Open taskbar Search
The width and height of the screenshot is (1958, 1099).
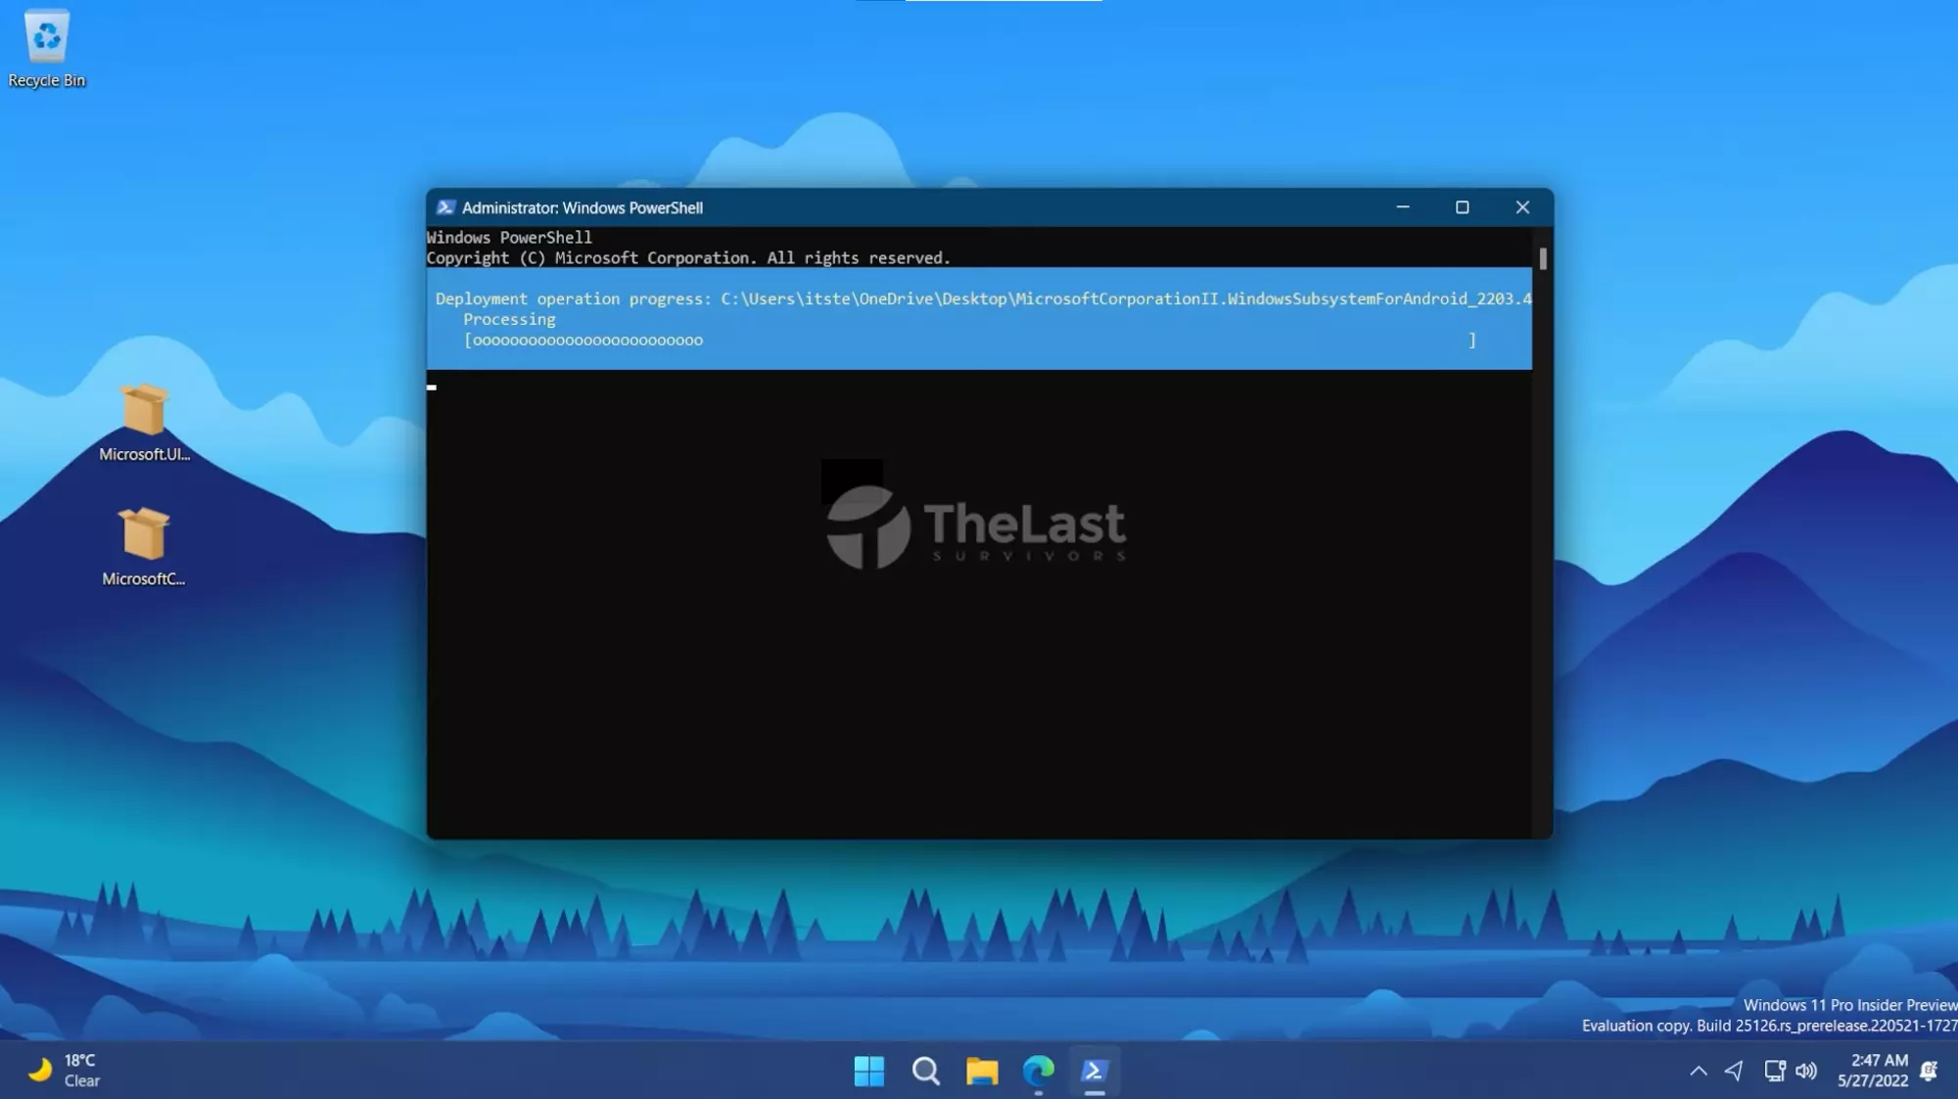click(x=925, y=1071)
